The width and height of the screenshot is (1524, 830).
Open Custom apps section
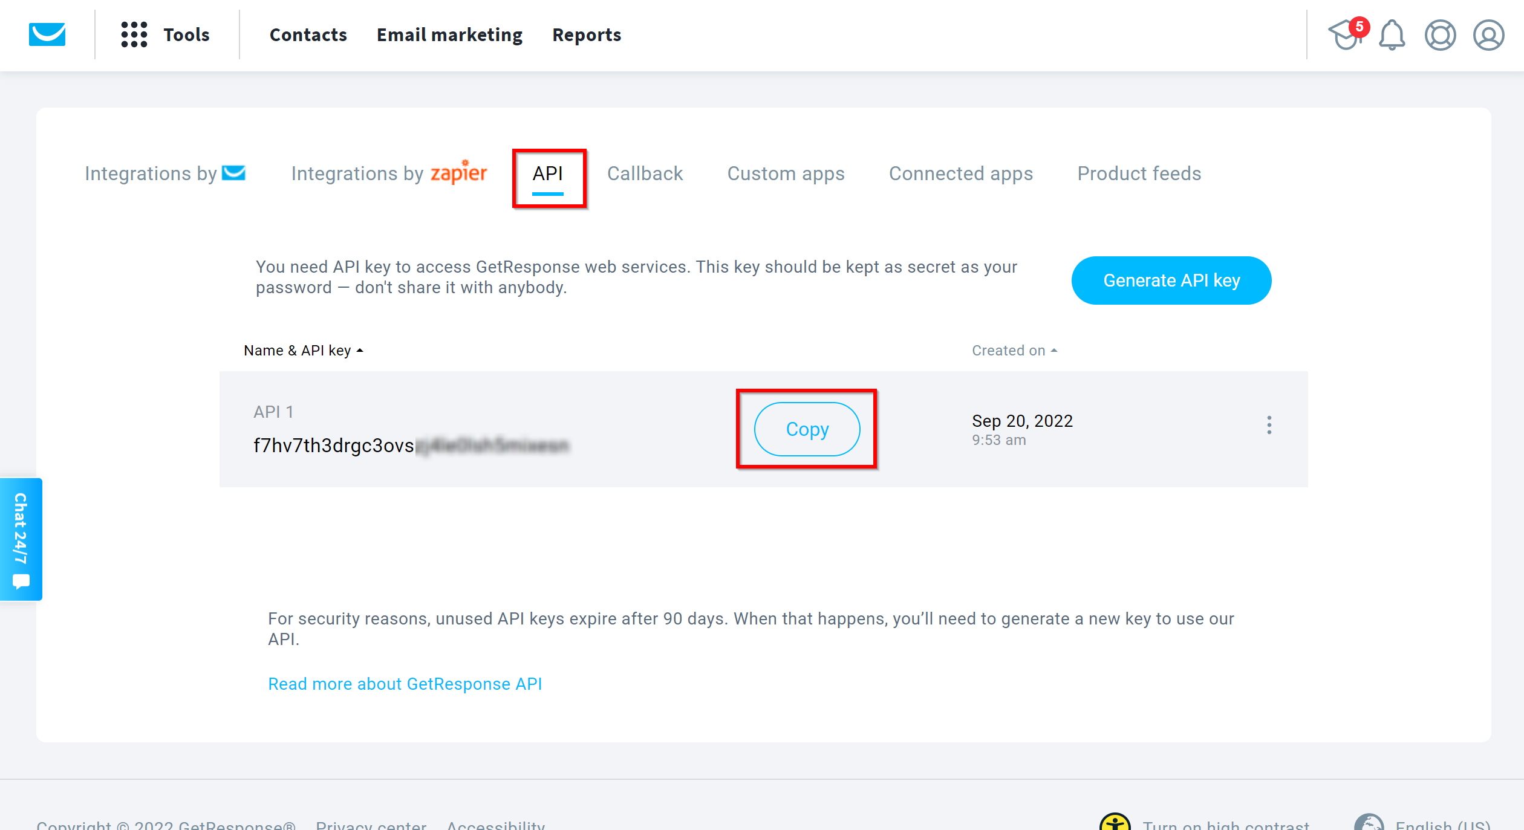tap(785, 173)
